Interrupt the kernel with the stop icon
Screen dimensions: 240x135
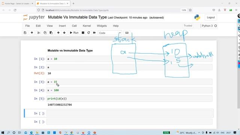(x=83, y=33)
